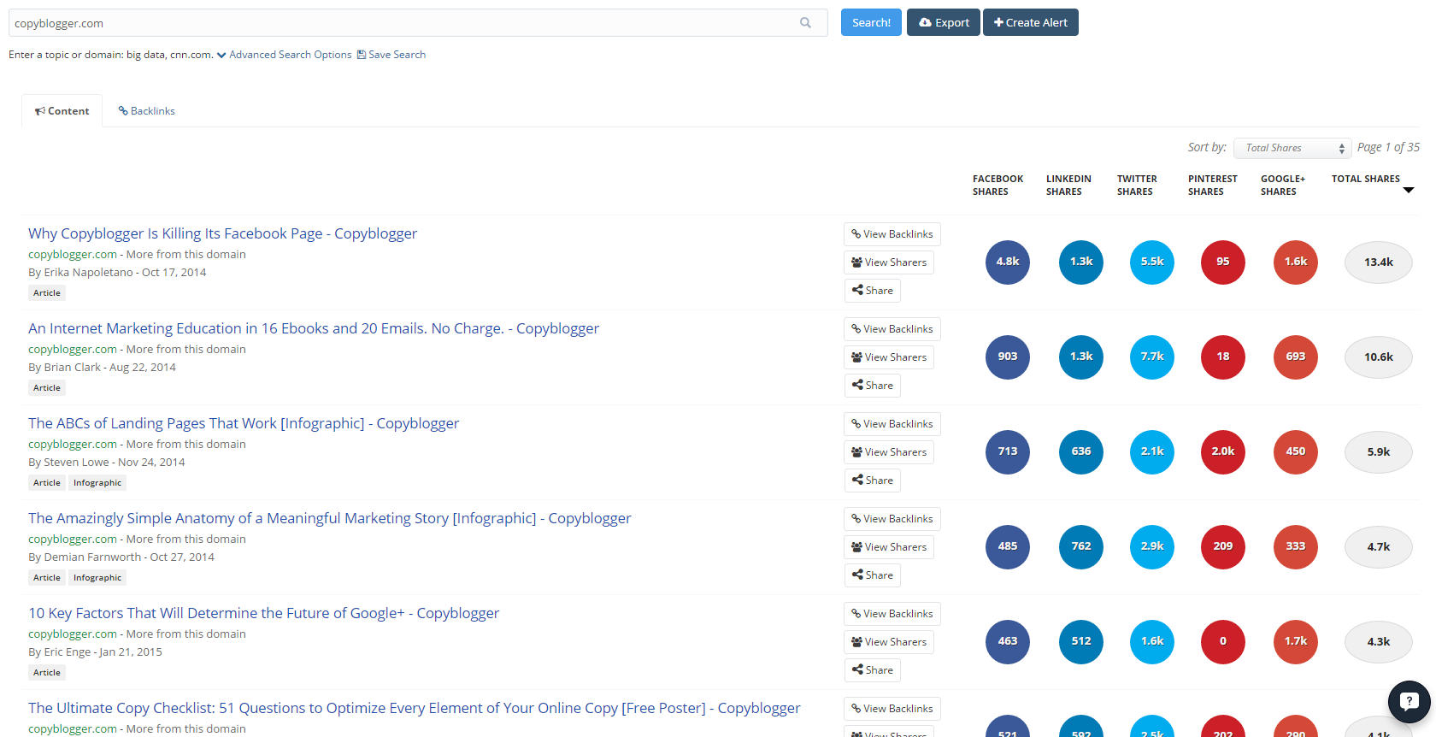1436x737 pixels.
Task: Click the Export button
Action: point(944,23)
